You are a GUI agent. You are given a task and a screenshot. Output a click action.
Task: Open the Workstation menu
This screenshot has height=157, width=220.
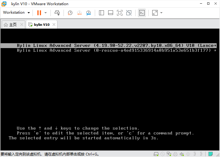tap(16, 12)
